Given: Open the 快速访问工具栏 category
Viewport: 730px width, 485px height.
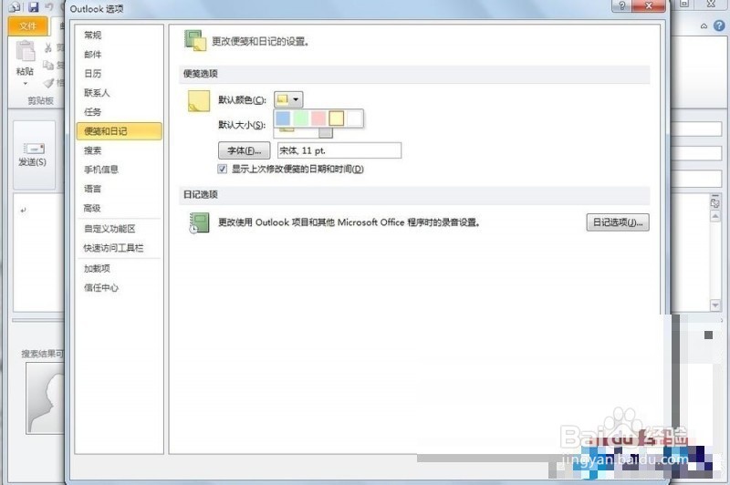Looking at the screenshot, I should click(x=119, y=248).
